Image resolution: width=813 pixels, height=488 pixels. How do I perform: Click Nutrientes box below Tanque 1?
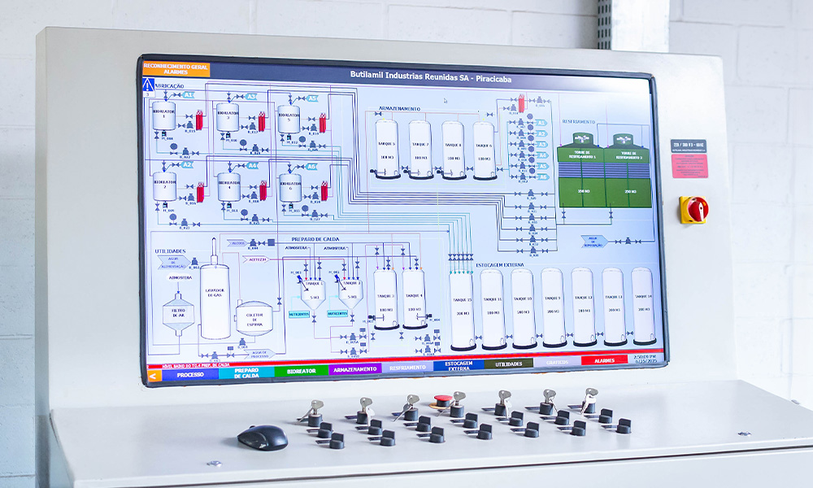(299, 314)
